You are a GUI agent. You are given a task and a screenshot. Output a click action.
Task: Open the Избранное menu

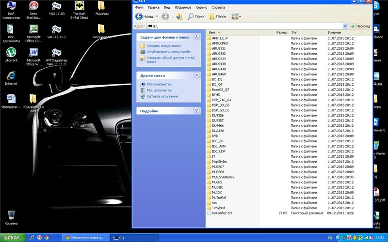(x=184, y=8)
